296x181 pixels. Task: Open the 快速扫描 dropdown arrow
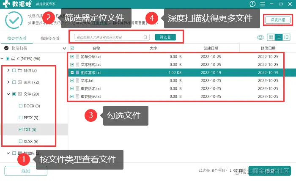coord(64,48)
